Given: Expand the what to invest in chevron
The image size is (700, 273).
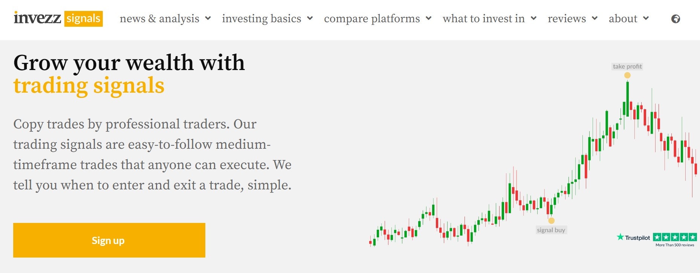Looking at the screenshot, I should [x=533, y=18].
